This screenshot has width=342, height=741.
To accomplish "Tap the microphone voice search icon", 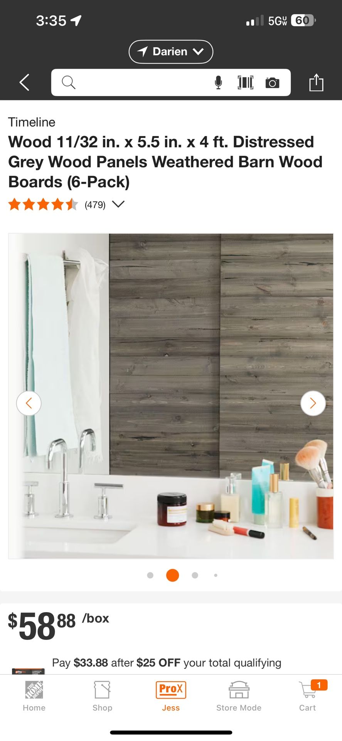I will (218, 82).
